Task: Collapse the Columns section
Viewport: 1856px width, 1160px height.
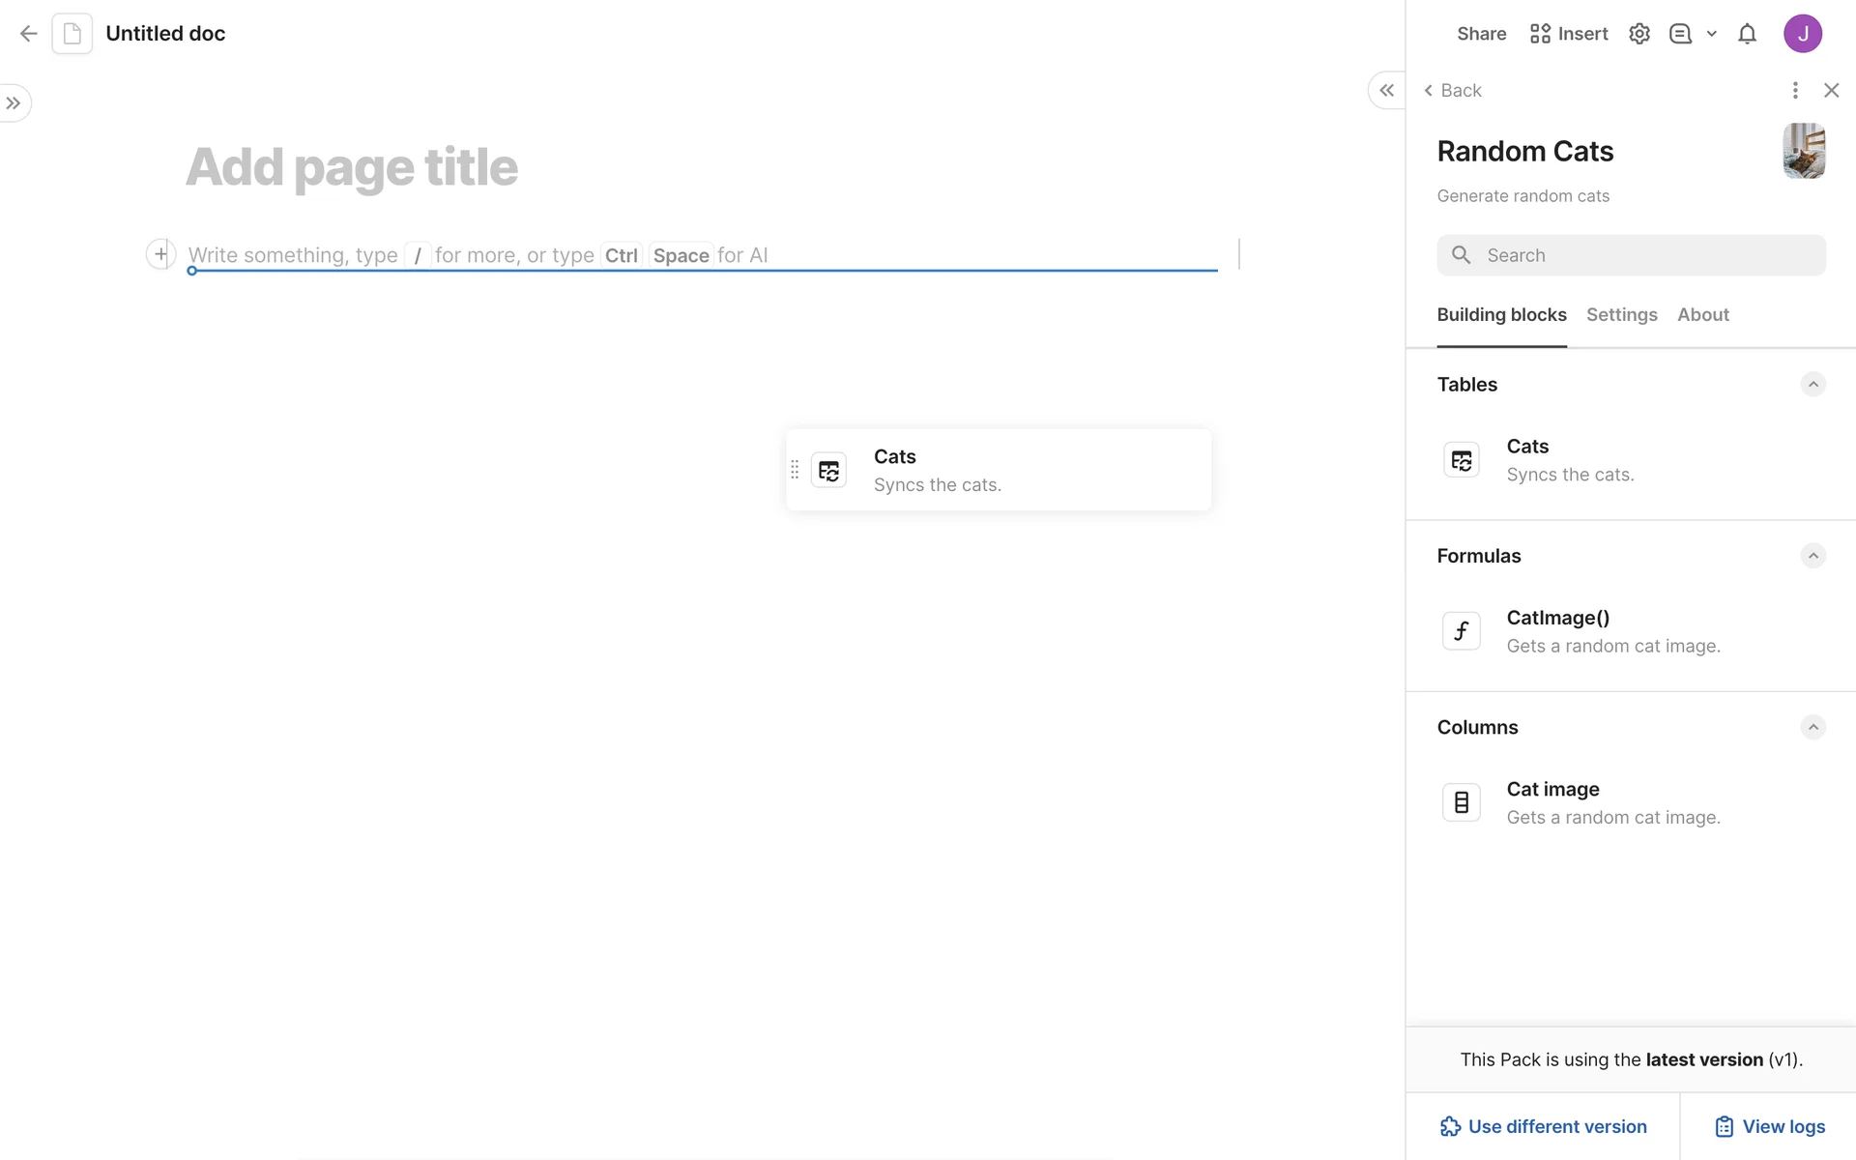Action: tap(1812, 727)
